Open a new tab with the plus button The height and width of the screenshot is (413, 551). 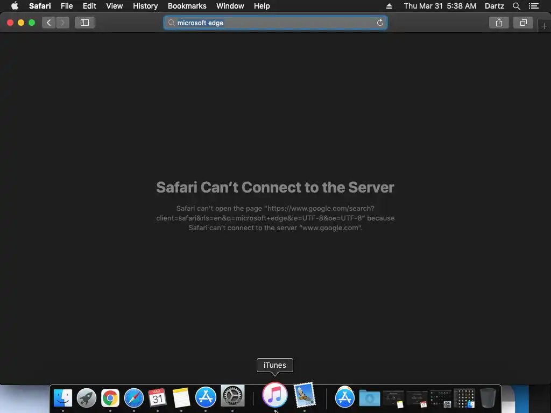tap(544, 26)
